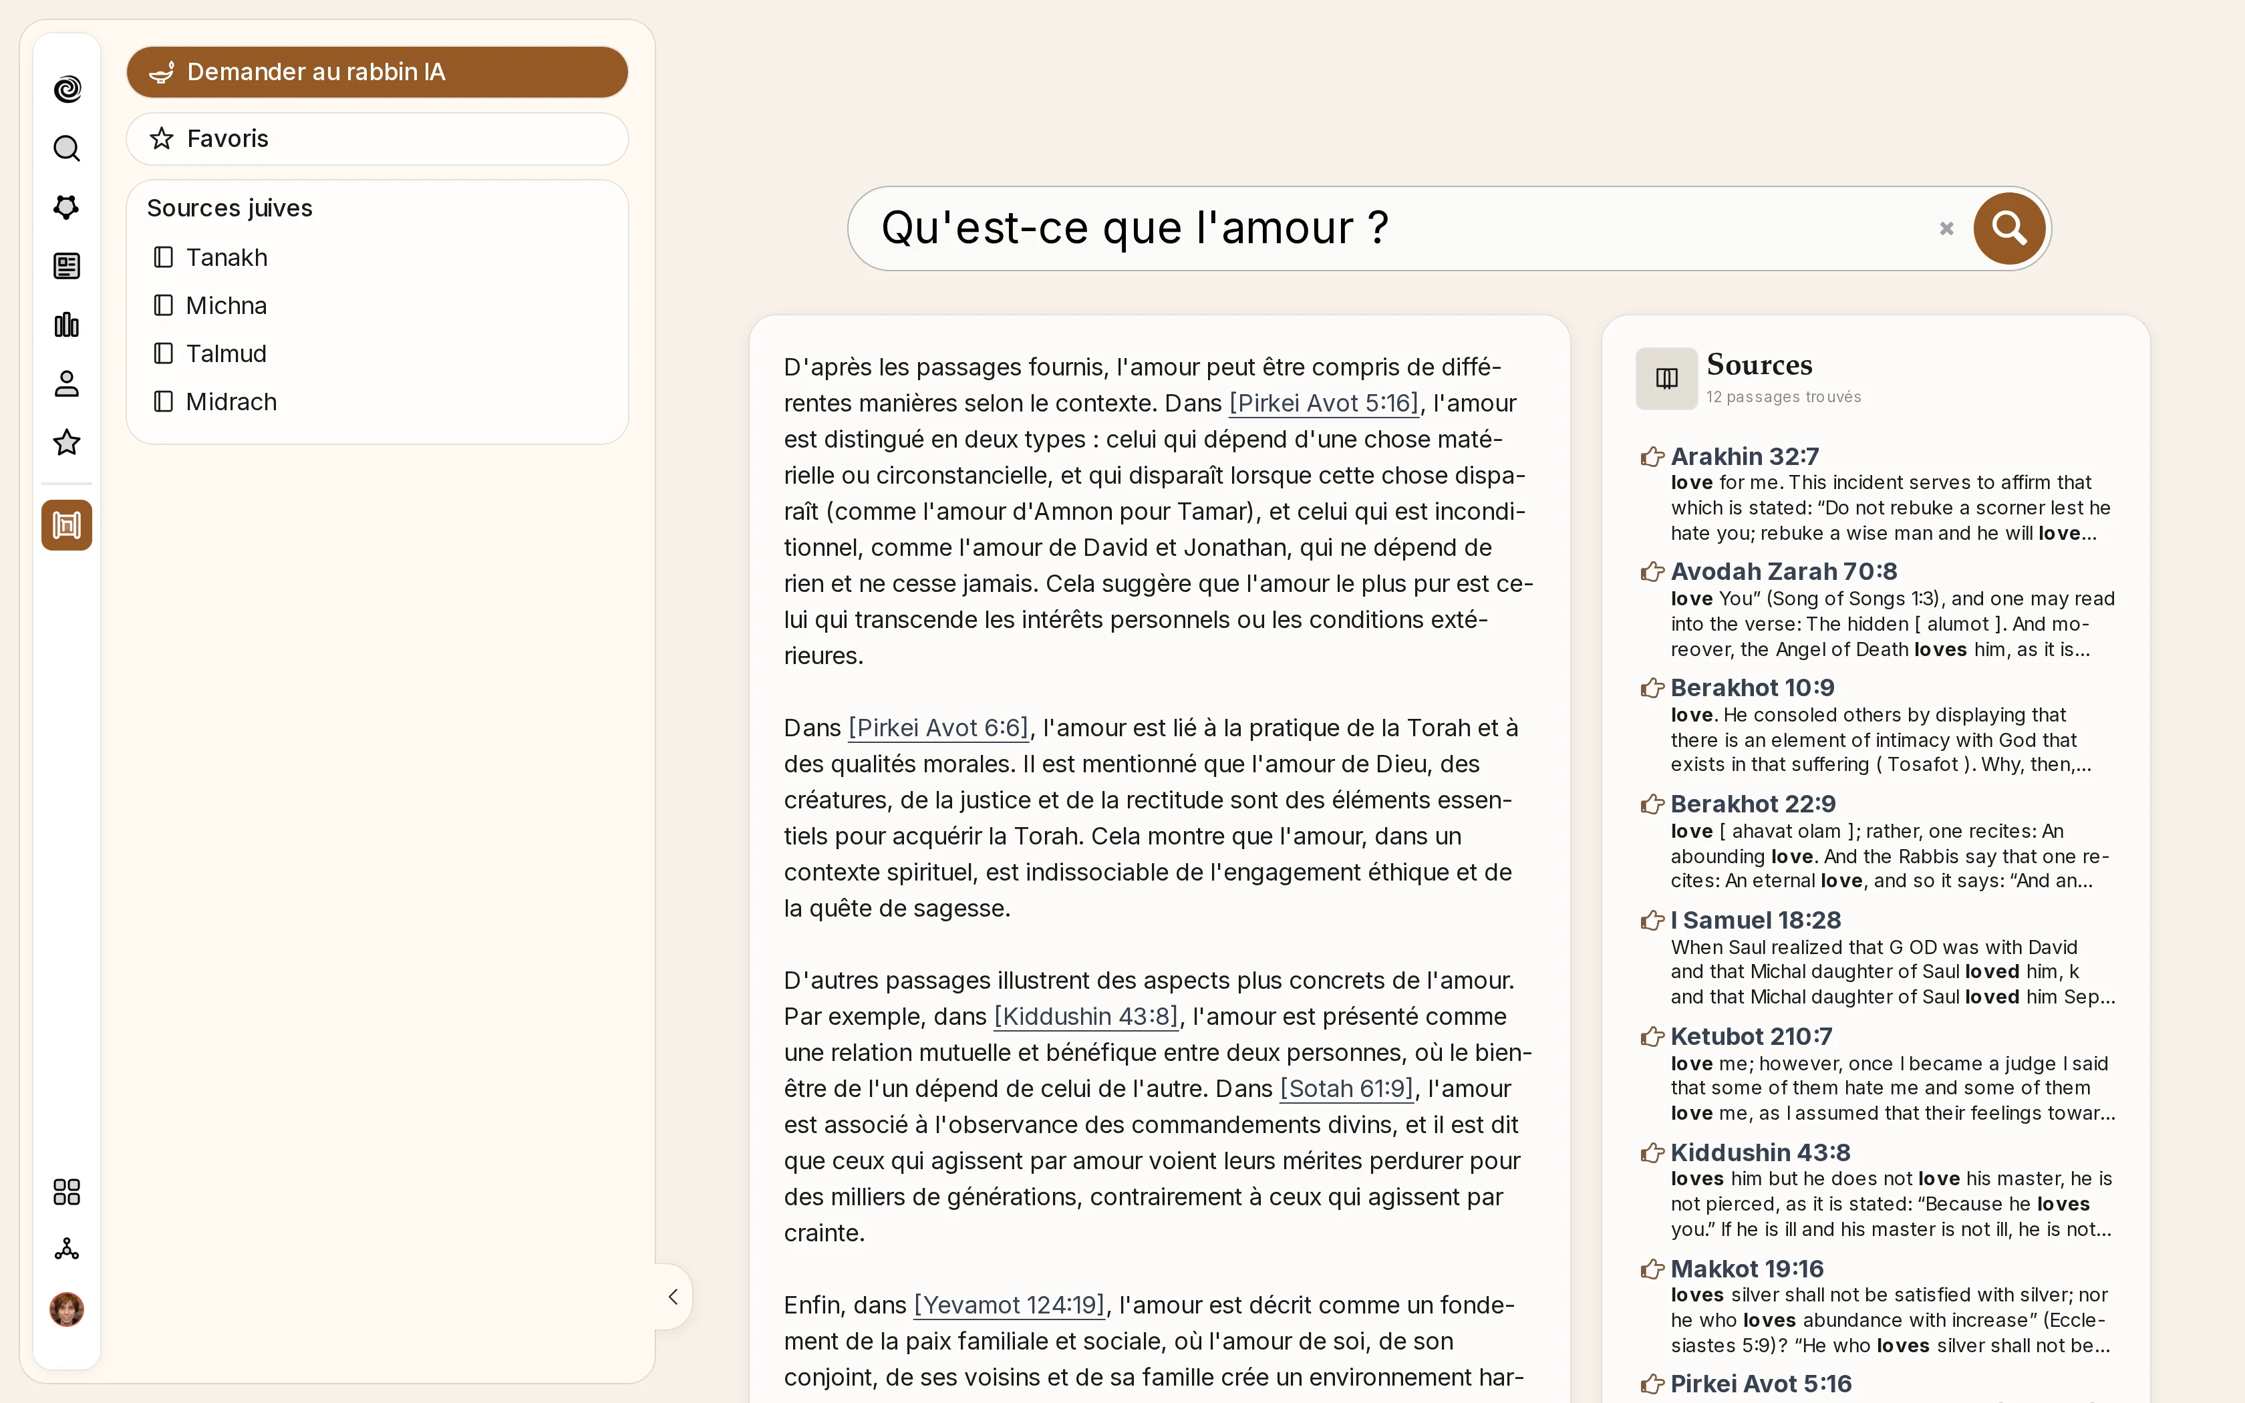The width and height of the screenshot is (2245, 1403).
Task: Open Pirkei Avot 5:16 in Sources list
Action: (1761, 1384)
